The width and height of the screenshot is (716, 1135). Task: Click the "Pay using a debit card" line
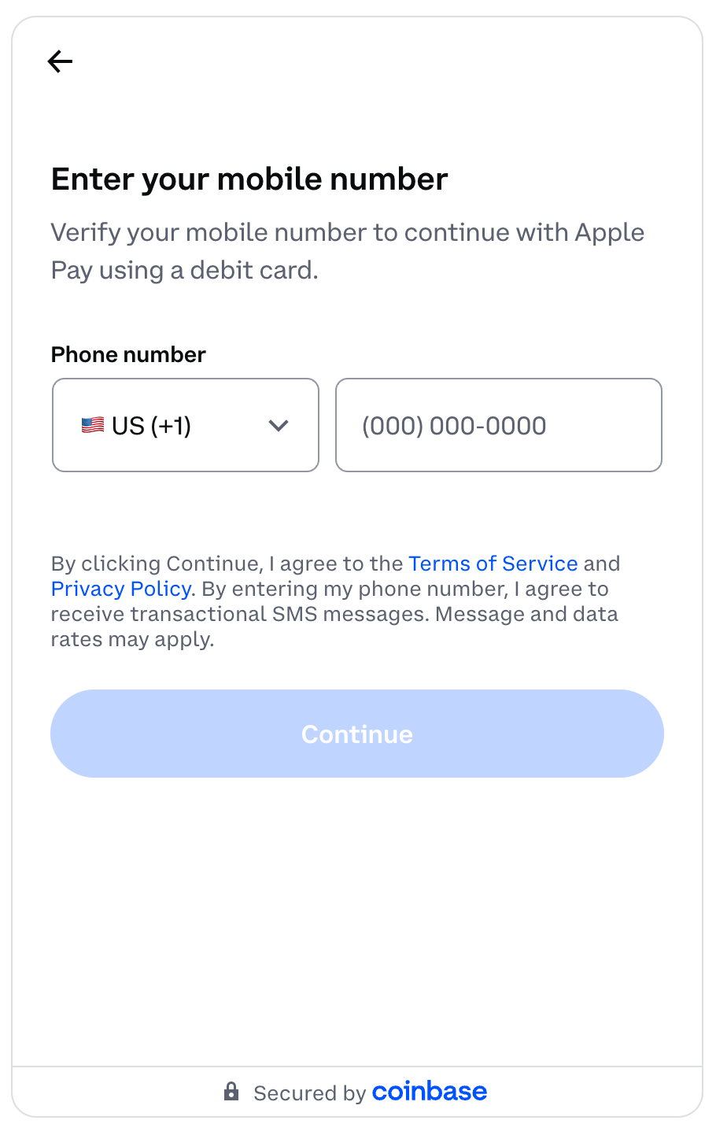tap(185, 271)
